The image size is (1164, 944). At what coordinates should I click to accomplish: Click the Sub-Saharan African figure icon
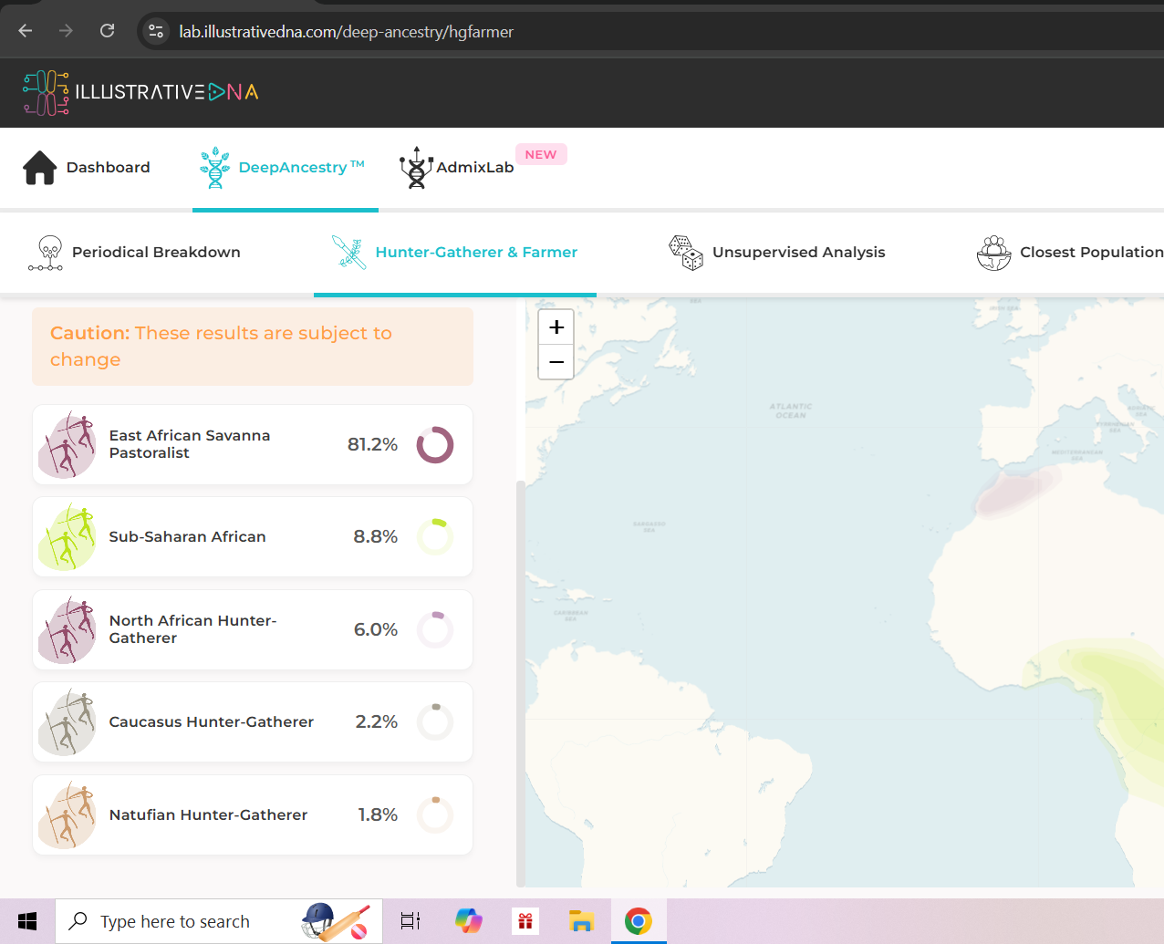(68, 537)
